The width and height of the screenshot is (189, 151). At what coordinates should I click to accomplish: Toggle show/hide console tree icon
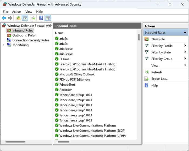[25, 18]
